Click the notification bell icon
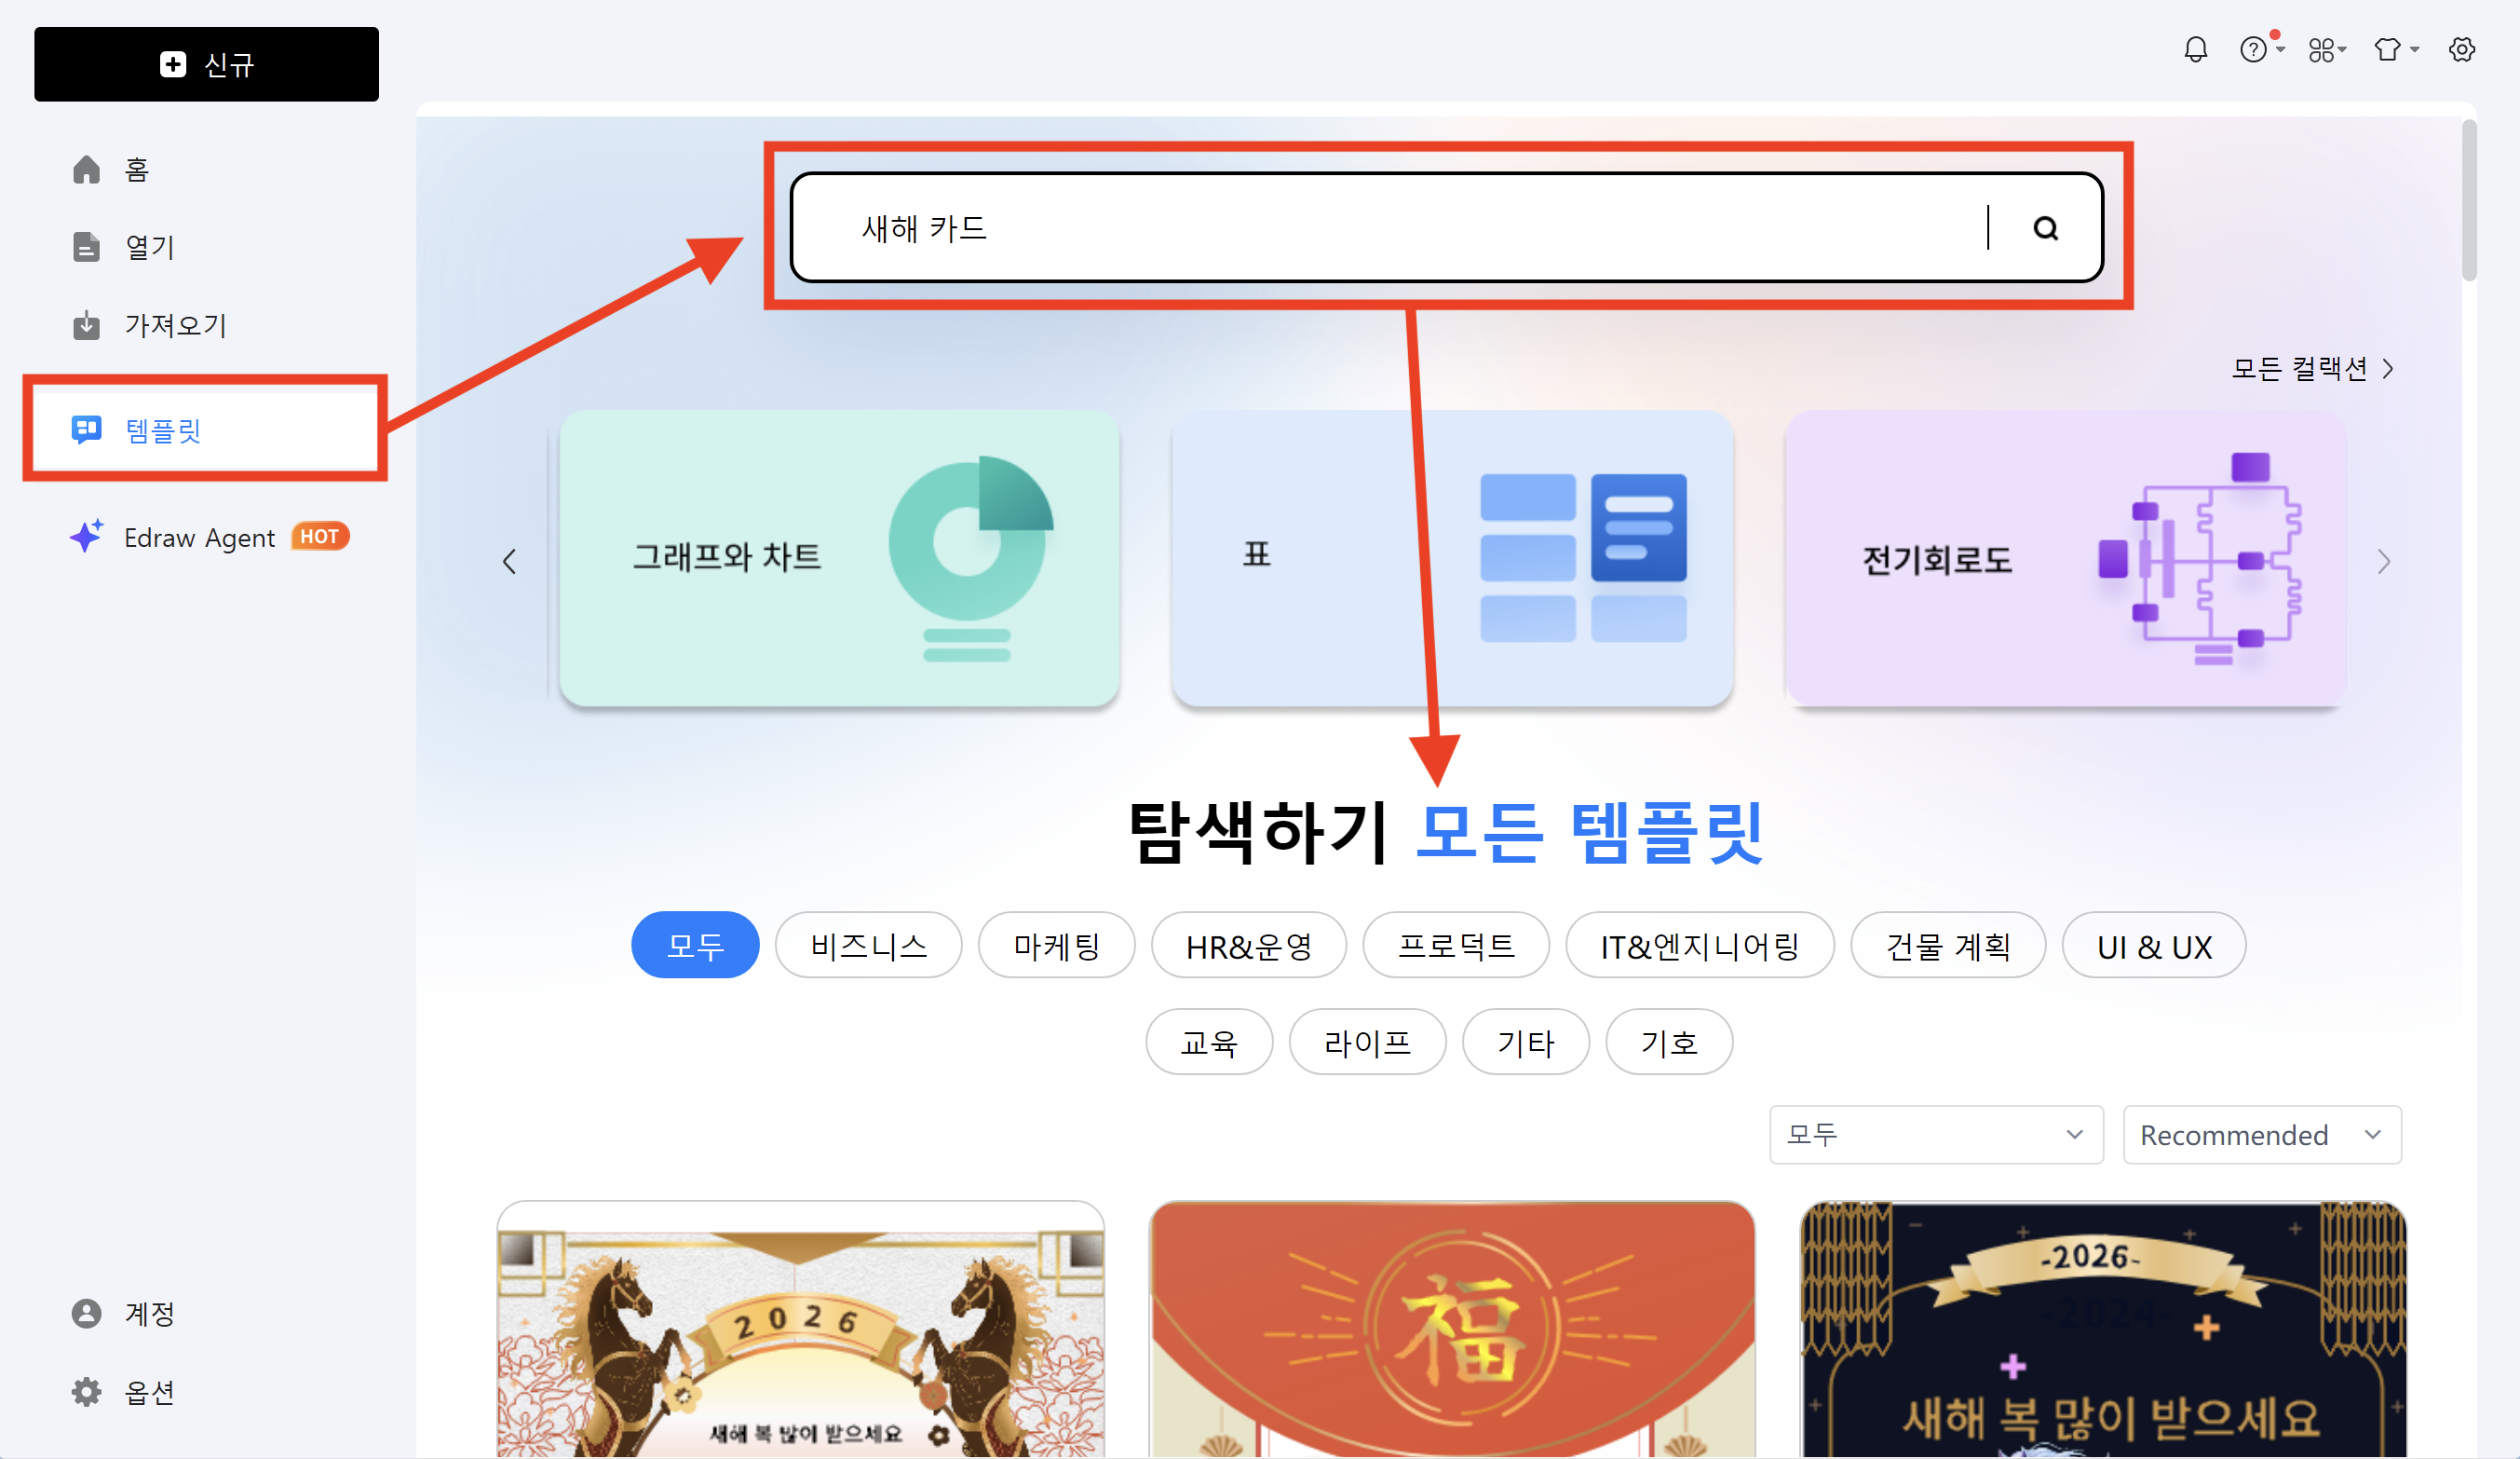2520x1459 pixels. tap(2195, 49)
